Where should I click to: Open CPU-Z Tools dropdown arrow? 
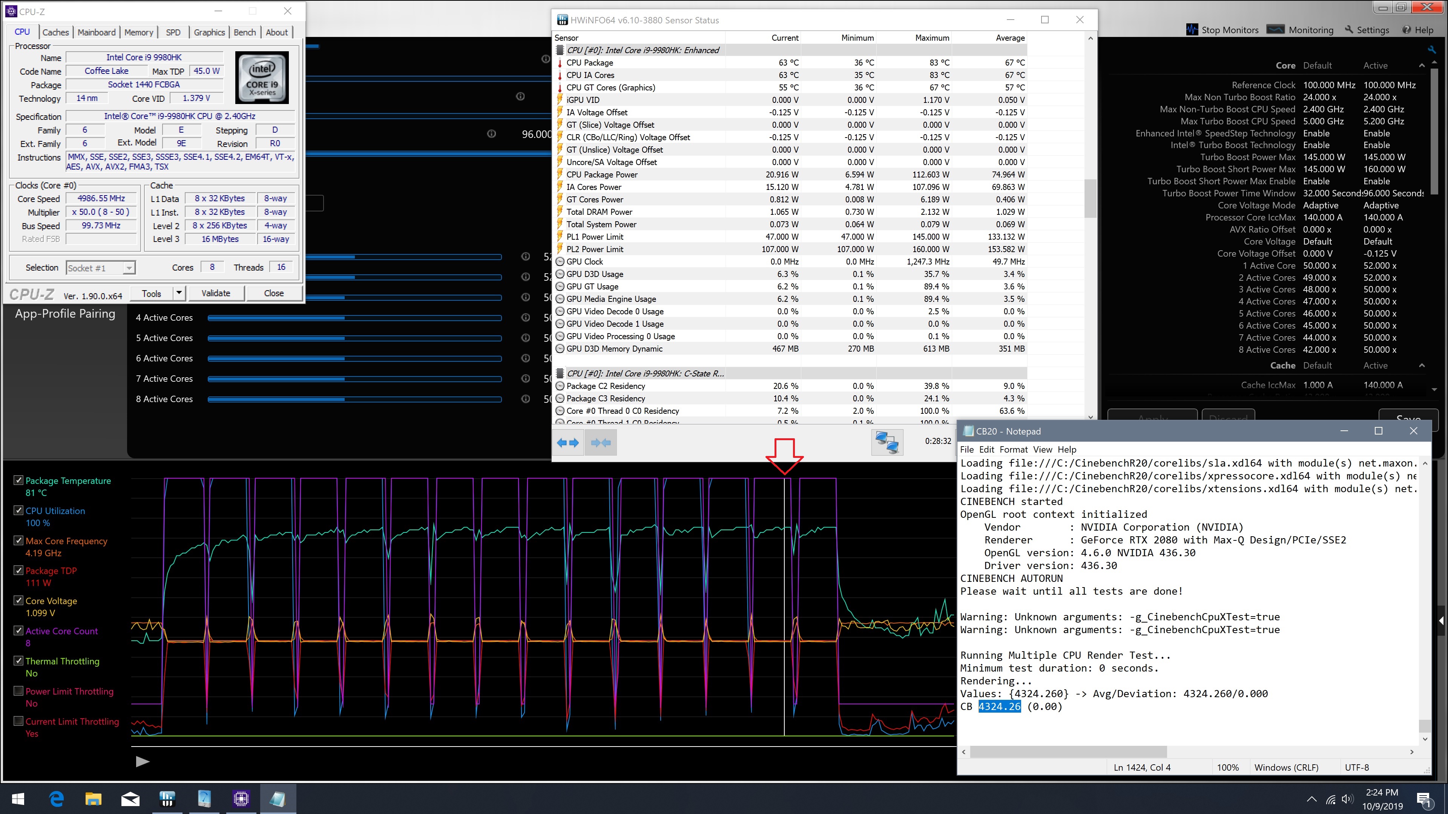point(179,293)
